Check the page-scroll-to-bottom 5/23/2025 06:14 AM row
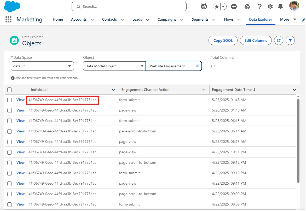The width and height of the screenshot is (306, 211). point(10,131)
